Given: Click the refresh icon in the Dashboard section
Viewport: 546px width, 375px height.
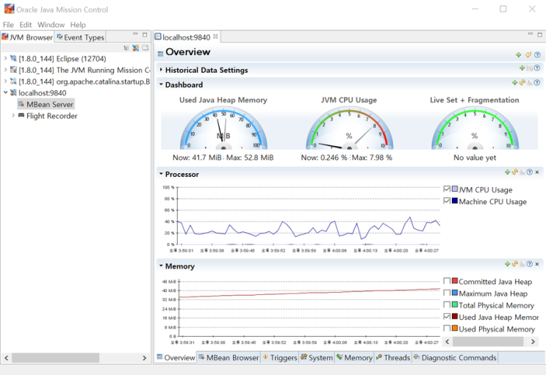Looking at the screenshot, I should click(522, 83).
